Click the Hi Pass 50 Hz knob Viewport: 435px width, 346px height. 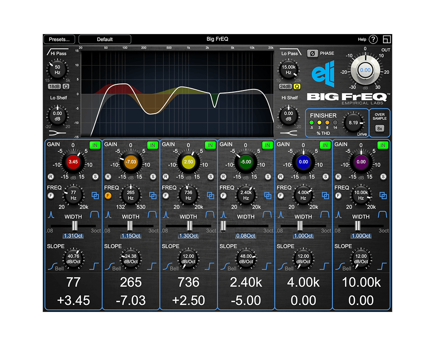coord(57,70)
